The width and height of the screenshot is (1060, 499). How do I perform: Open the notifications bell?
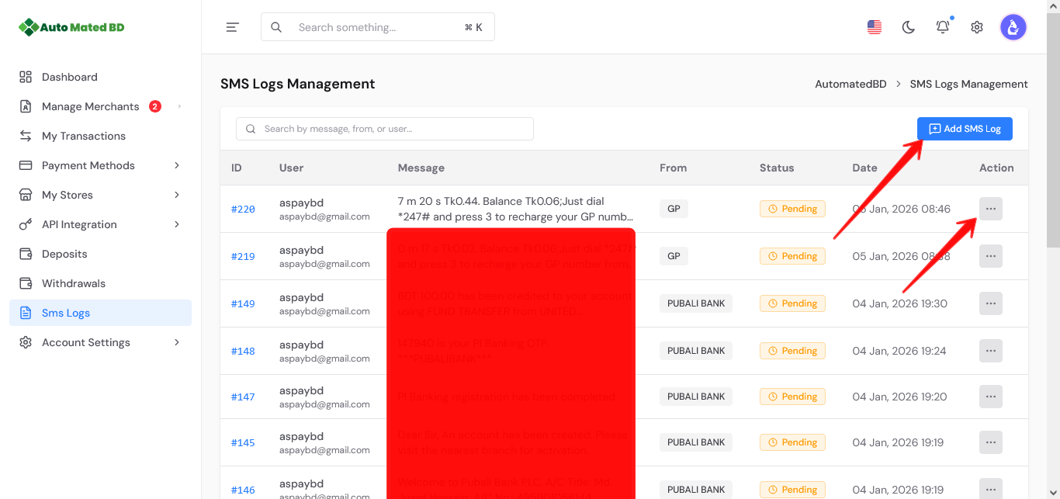pos(943,27)
